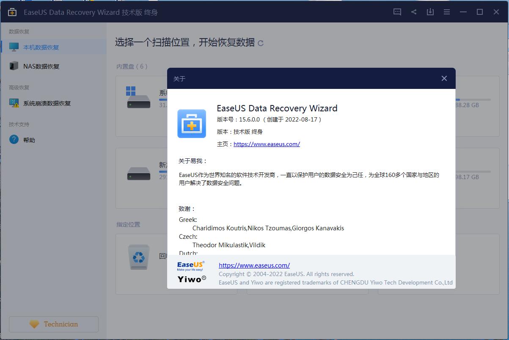Minimize the application window
This screenshot has height=340, width=509.
click(x=463, y=12)
